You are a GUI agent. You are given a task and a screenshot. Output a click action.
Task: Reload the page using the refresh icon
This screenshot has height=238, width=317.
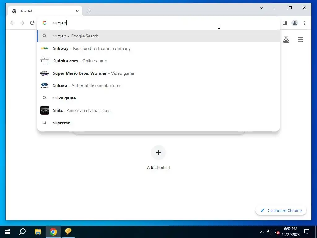tap(32, 23)
